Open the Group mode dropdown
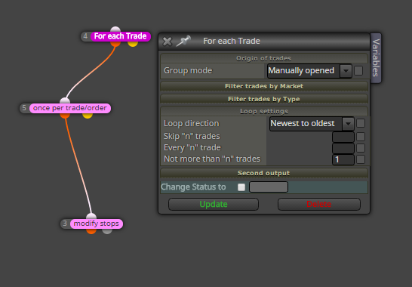 tap(309, 71)
